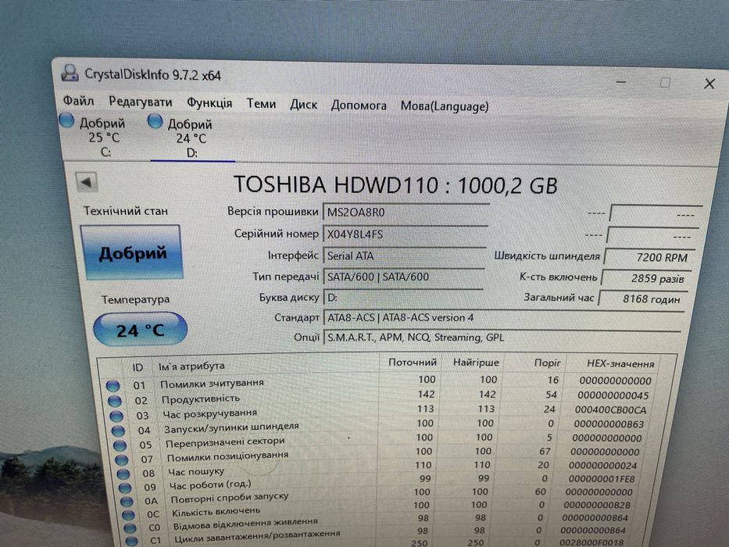Select row Продуктивність
The image size is (729, 547).
pyautogui.click(x=379, y=397)
